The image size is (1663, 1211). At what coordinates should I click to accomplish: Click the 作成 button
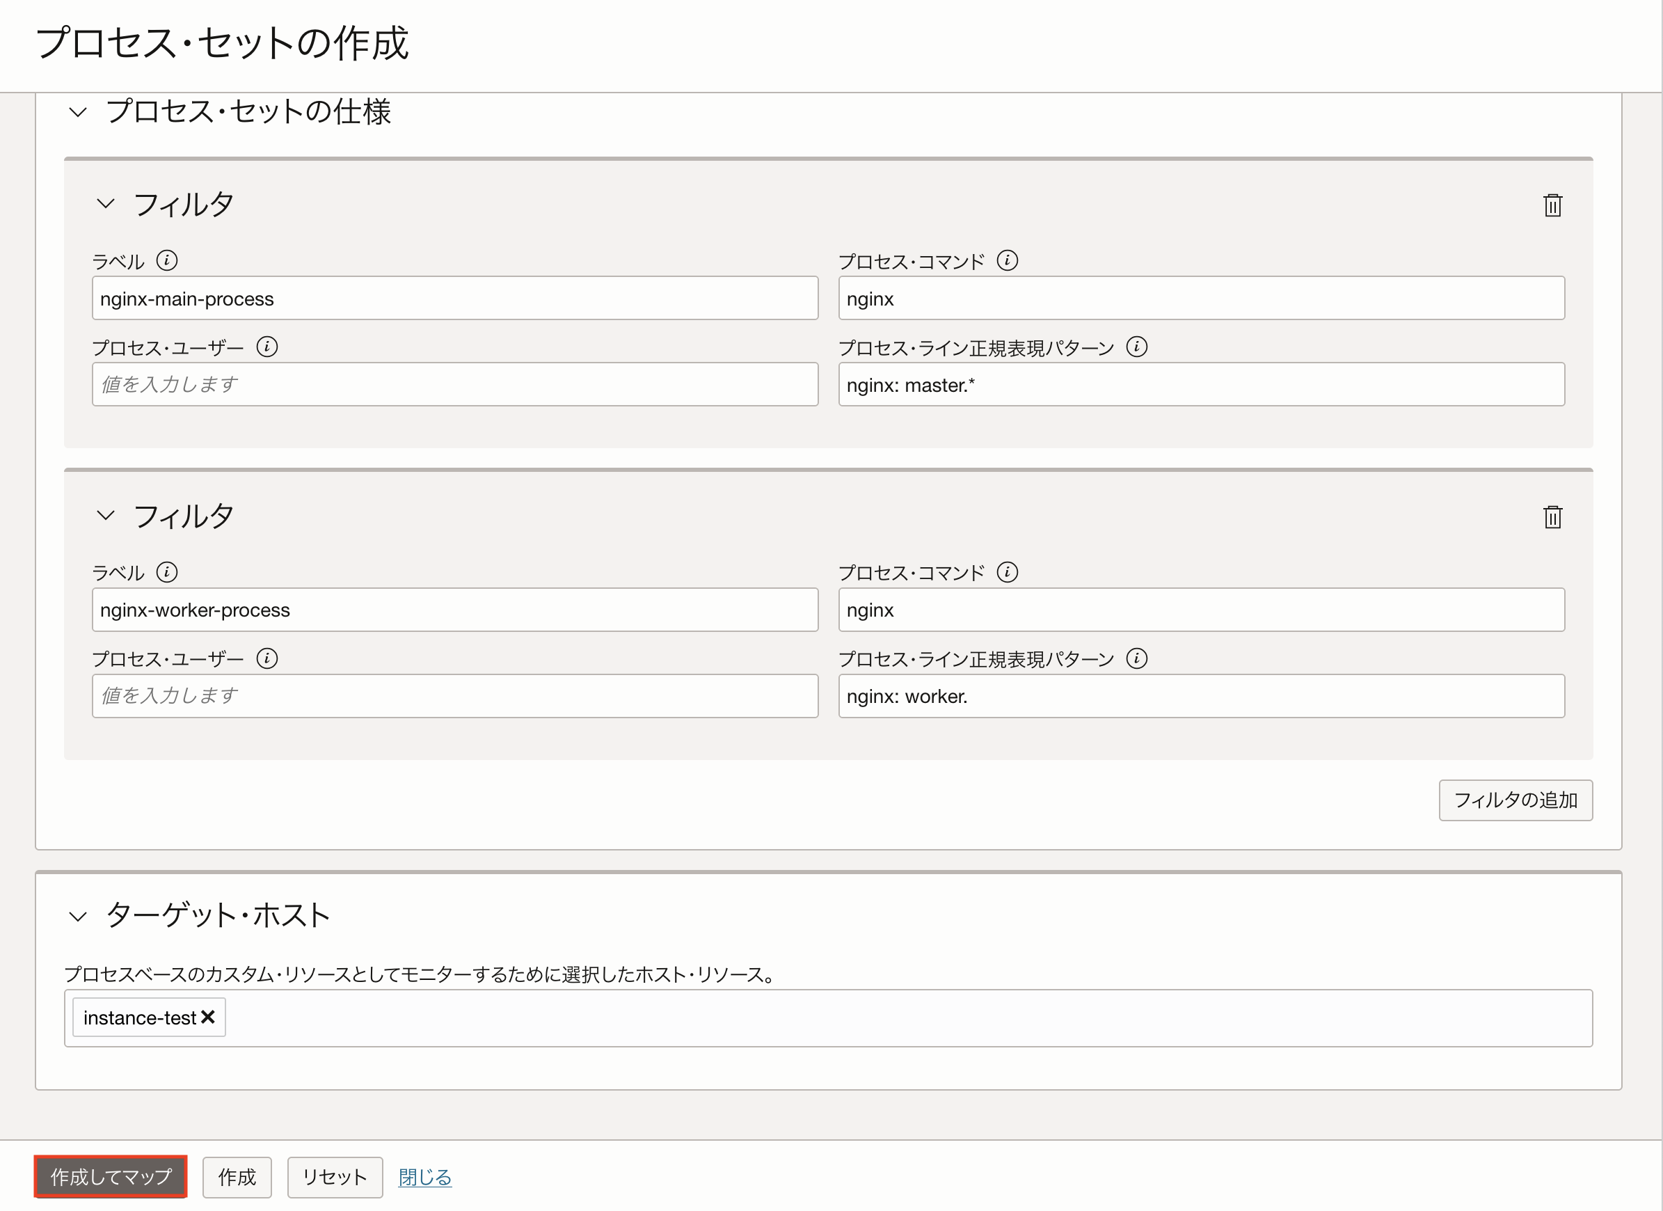(x=237, y=1176)
